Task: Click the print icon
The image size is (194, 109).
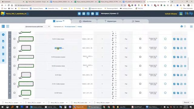Action: [182, 26]
